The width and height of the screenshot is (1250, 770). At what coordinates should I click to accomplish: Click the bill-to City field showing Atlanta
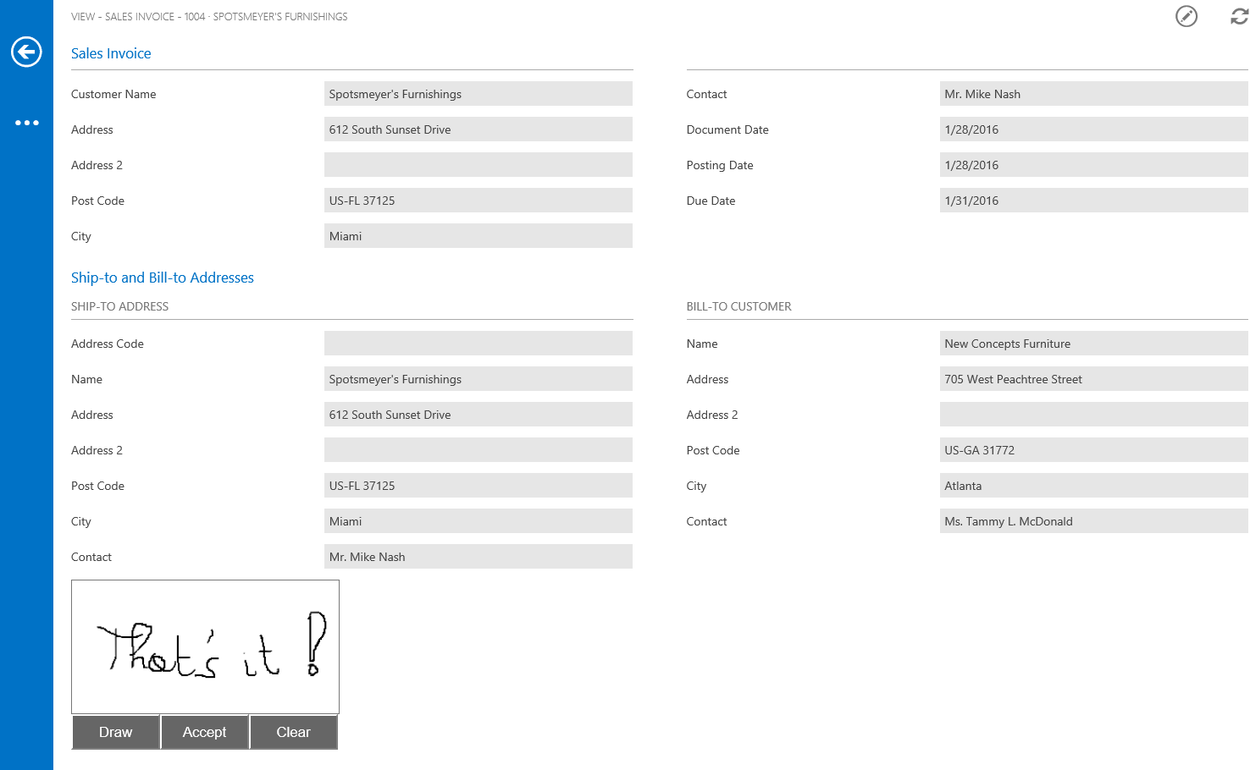coord(1092,486)
